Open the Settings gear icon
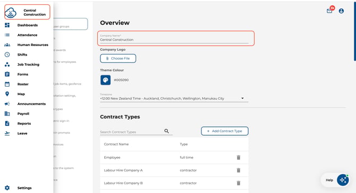This screenshot has width=356, height=193. tap(7, 188)
